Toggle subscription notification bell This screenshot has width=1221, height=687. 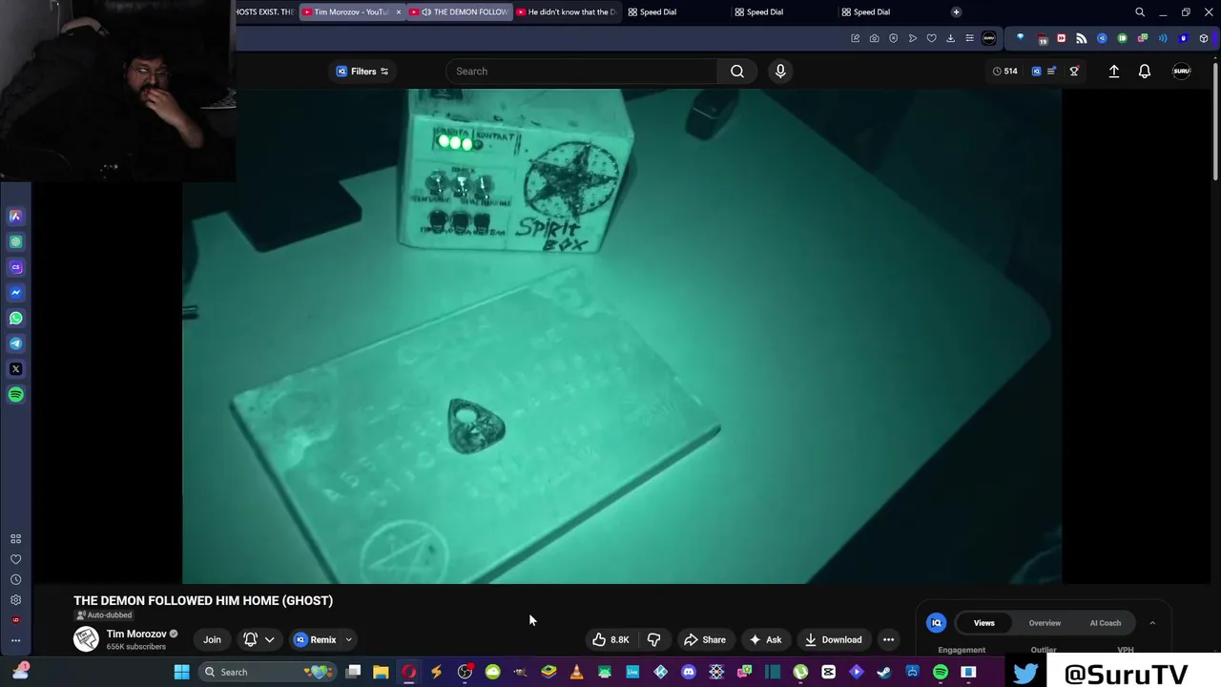tap(251, 640)
